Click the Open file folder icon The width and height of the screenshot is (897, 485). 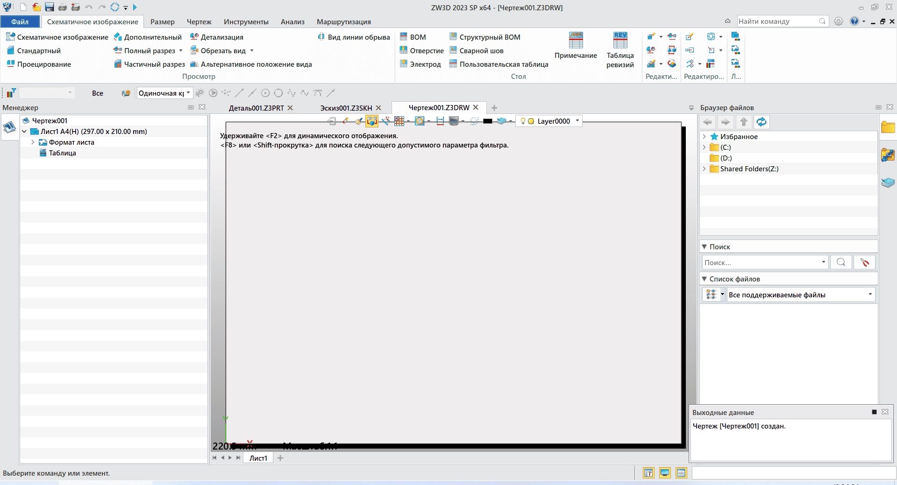pyautogui.click(x=36, y=7)
